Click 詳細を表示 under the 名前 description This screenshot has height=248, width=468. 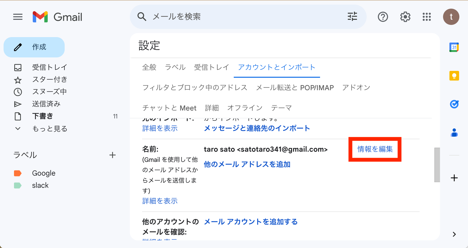(x=160, y=201)
